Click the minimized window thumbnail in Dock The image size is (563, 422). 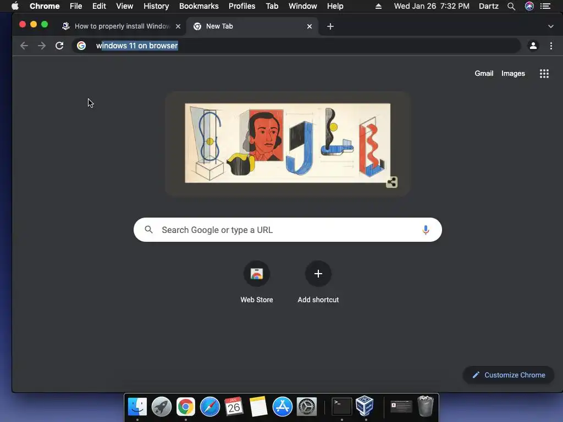coord(401,407)
